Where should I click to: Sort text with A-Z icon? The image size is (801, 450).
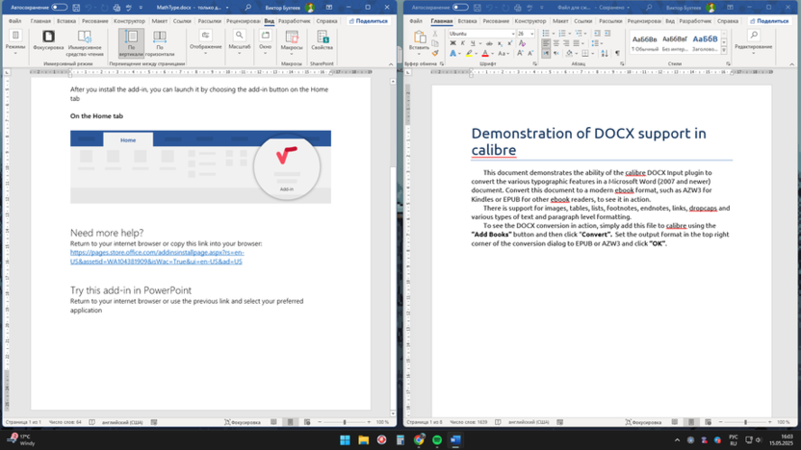(605, 53)
